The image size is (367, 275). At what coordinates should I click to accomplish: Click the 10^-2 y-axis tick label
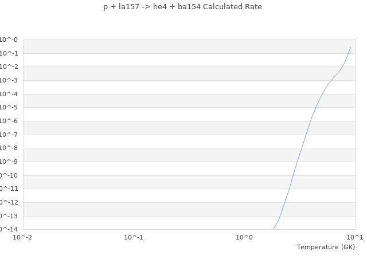pos(9,67)
